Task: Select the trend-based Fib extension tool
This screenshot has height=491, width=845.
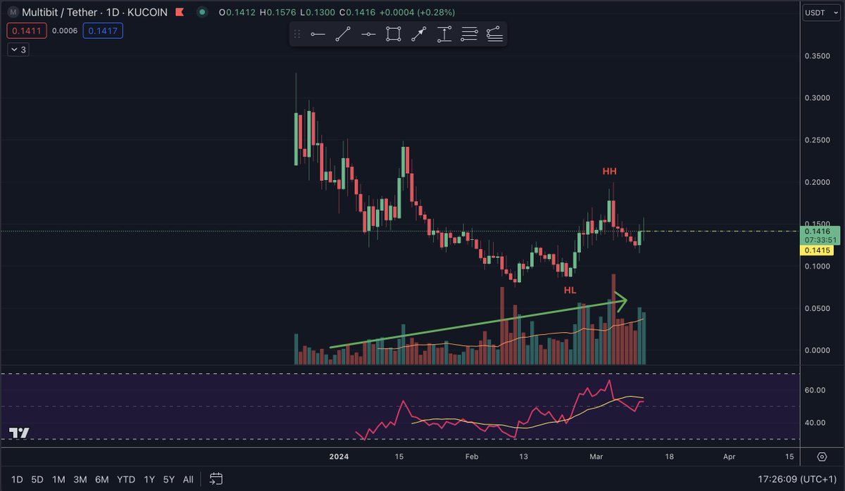Action: (x=495, y=34)
